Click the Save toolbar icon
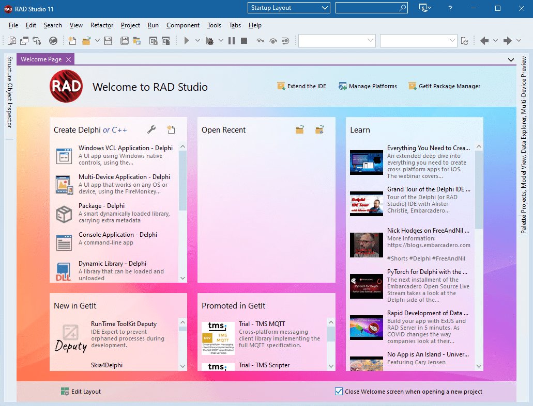Viewport: 533px width, 406px height. [x=108, y=41]
